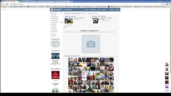
Task: Click the pink pig participant avatar
Action: pyautogui.click(x=84, y=74)
